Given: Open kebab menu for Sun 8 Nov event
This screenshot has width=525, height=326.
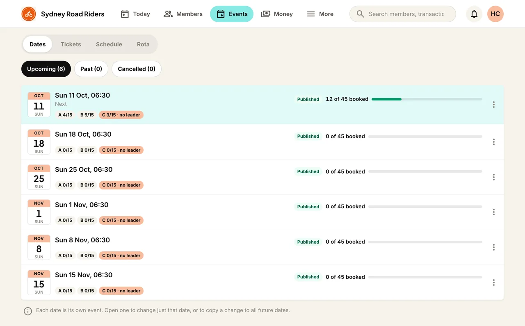Looking at the screenshot, I should pyautogui.click(x=494, y=247).
